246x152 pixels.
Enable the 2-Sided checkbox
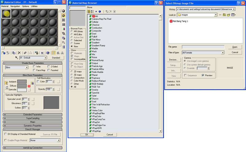(49, 67)
